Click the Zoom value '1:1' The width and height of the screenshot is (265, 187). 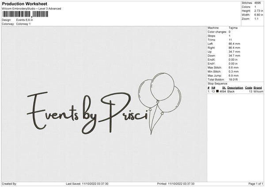pos(256,19)
